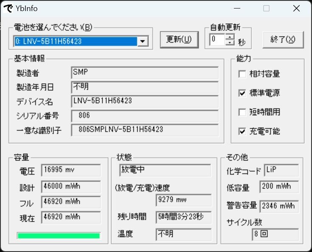Click the 更新(U) refresh button
Viewport: 312px width, 252px height.
(x=179, y=40)
